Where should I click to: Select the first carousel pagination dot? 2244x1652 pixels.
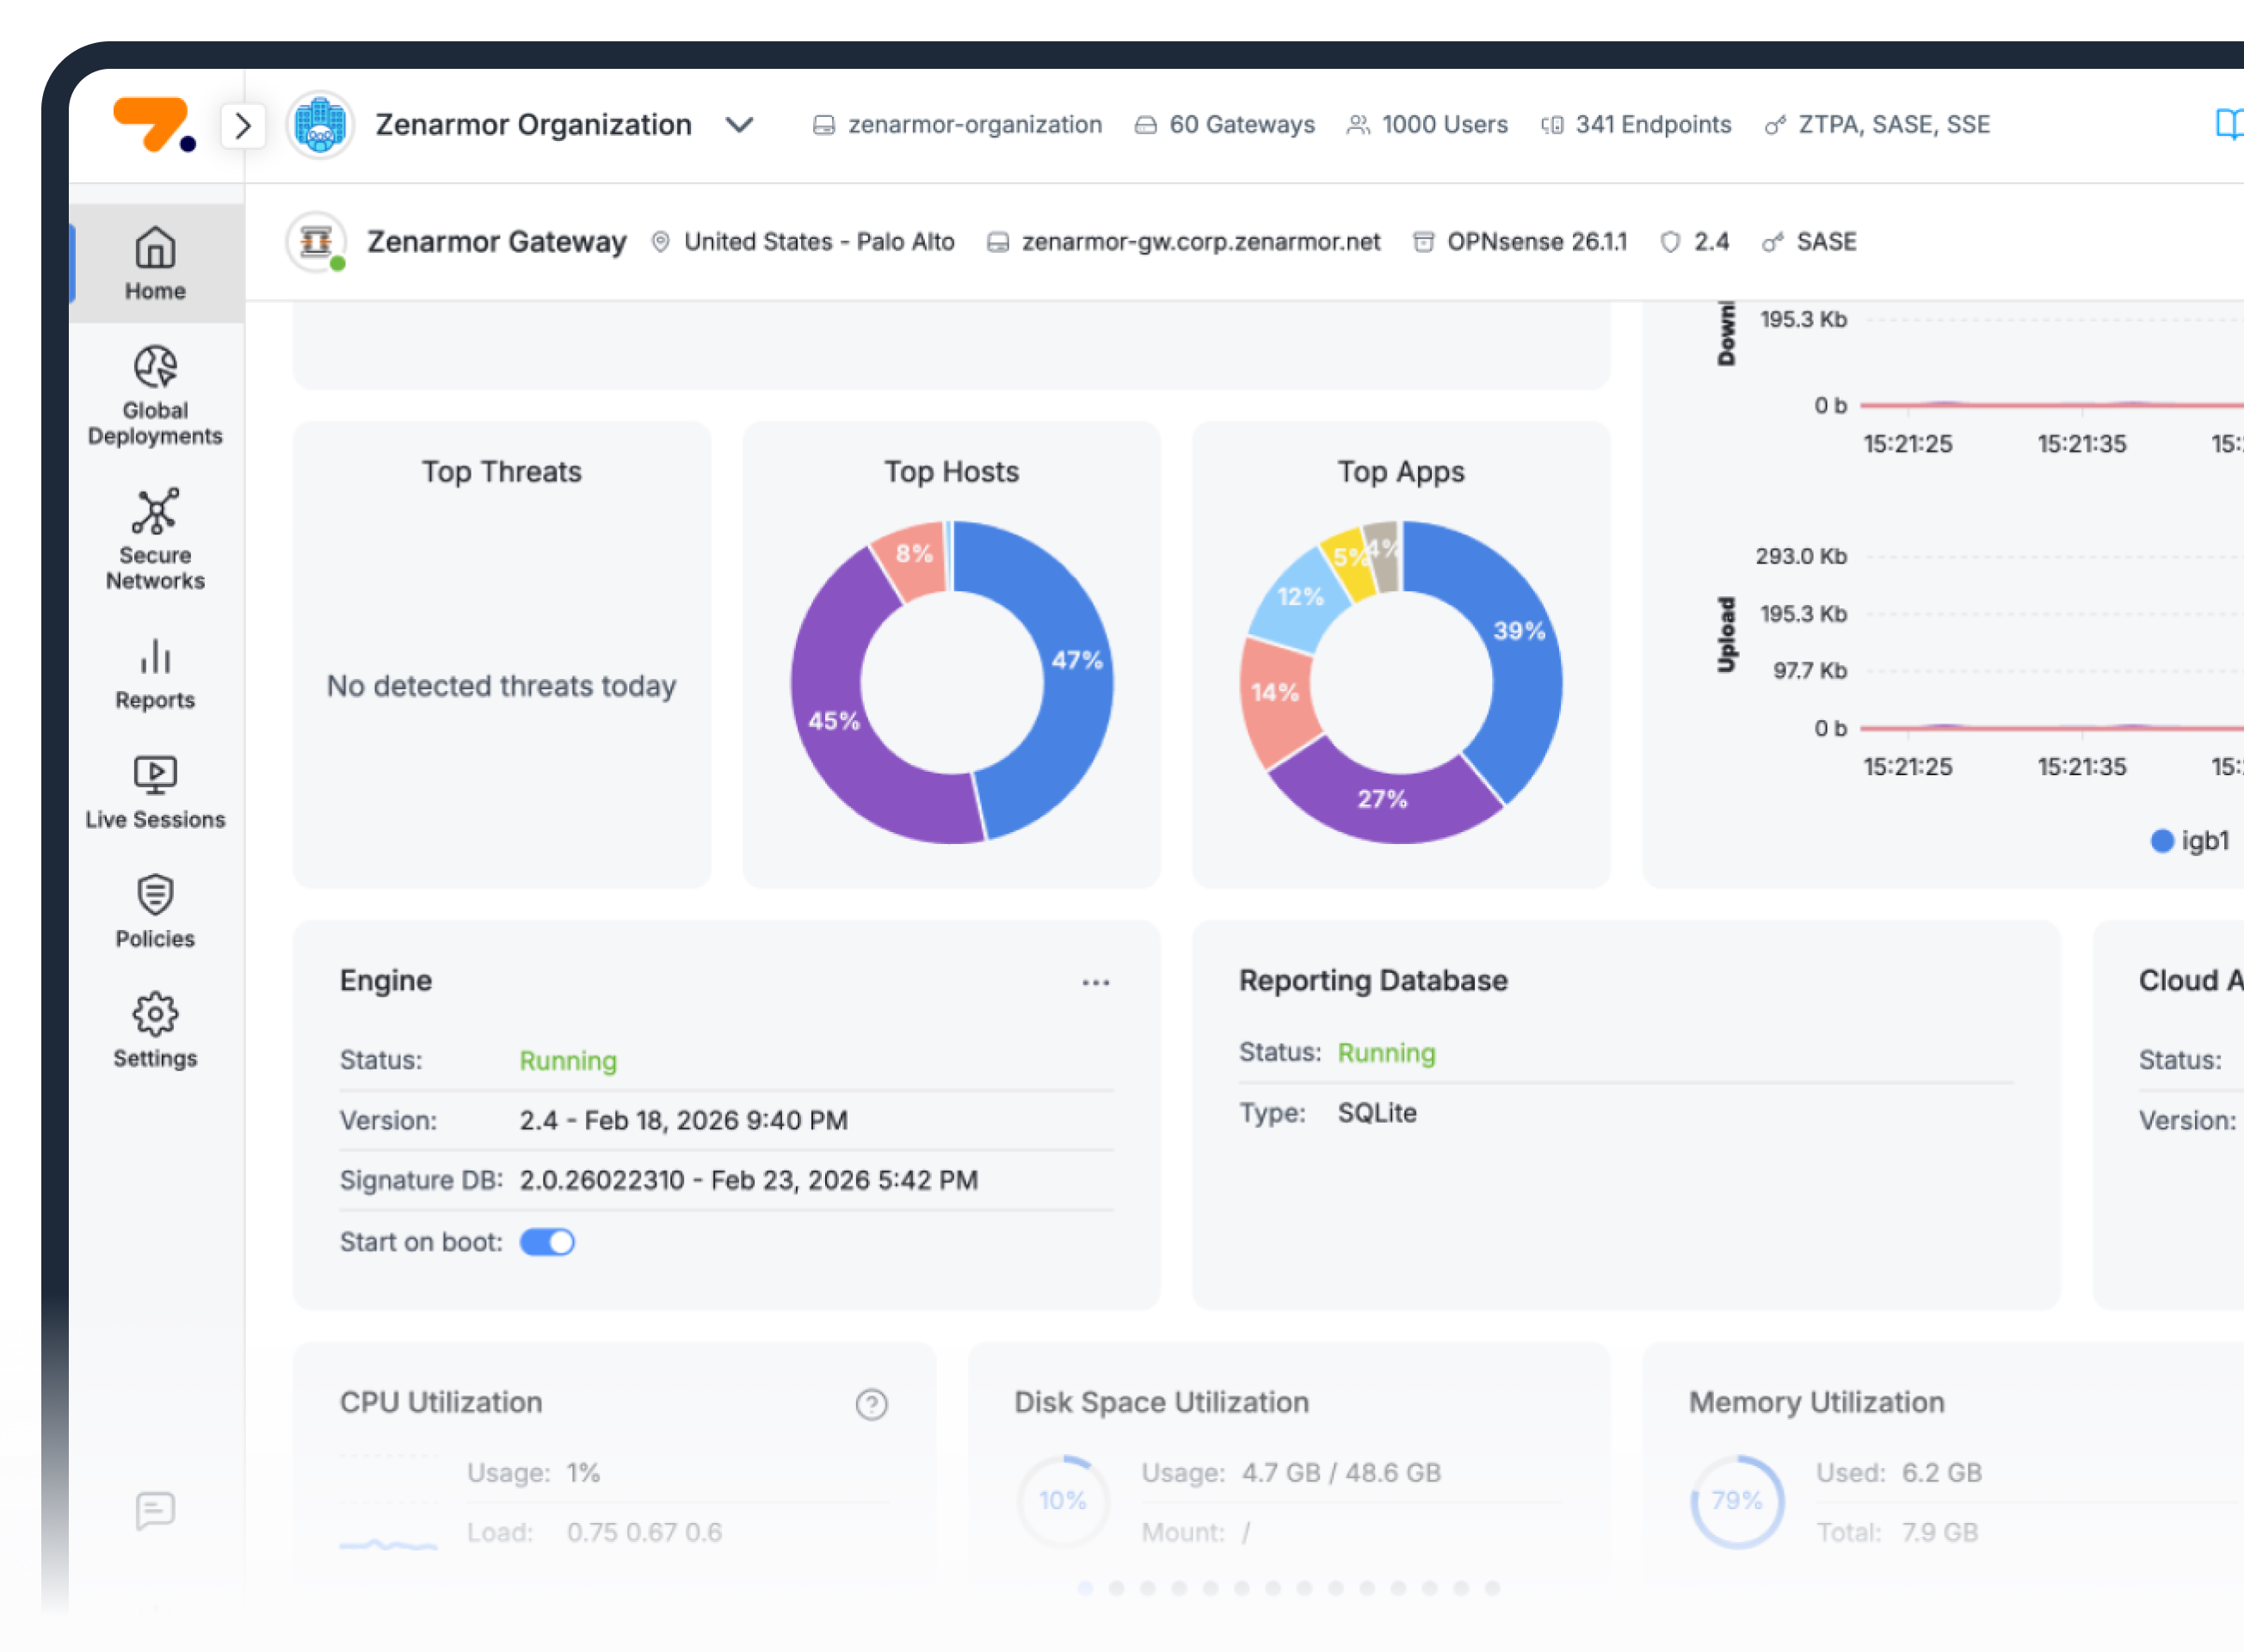[1085, 1587]
